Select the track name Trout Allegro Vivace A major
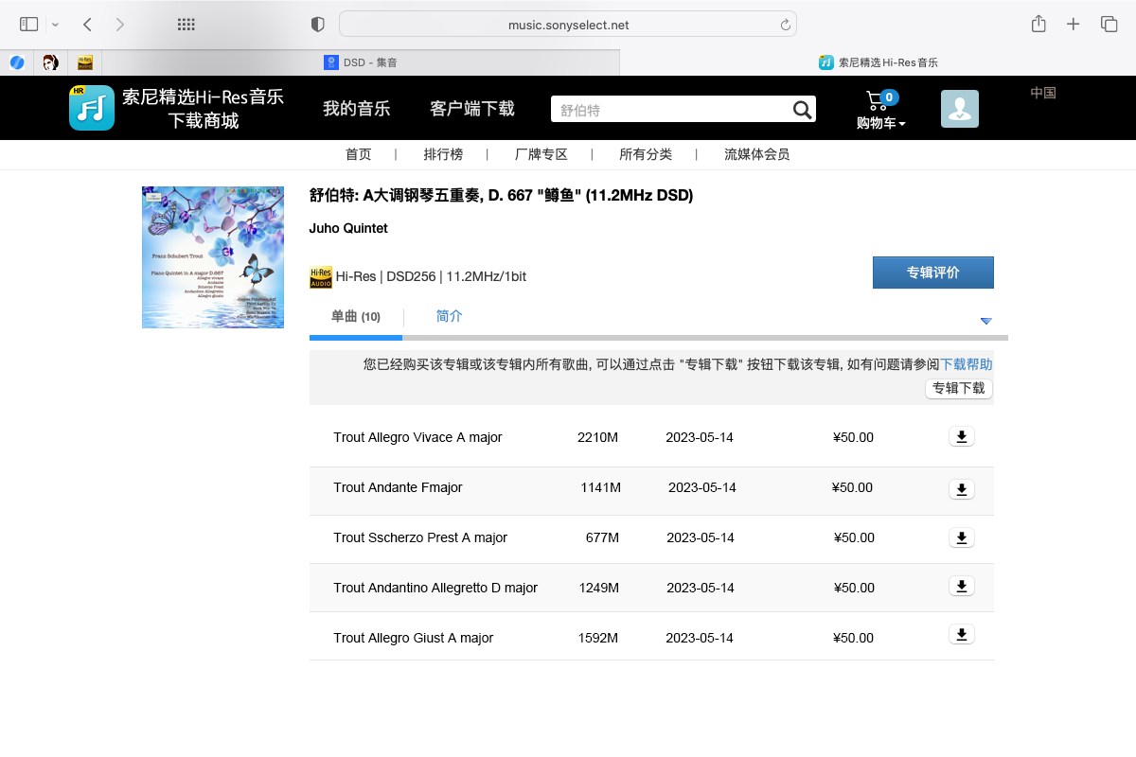Image resolution: width=1136 pixels, height=757 pixels. [x=417, y=437]
